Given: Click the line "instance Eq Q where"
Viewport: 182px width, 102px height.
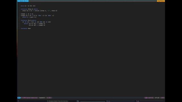Looking at the screenshot, I should [28, 20].
